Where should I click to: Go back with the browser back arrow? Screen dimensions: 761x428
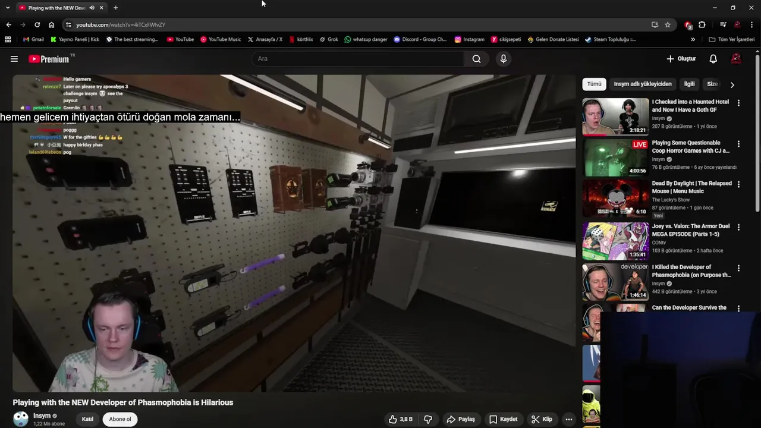(x=8, y=24)
